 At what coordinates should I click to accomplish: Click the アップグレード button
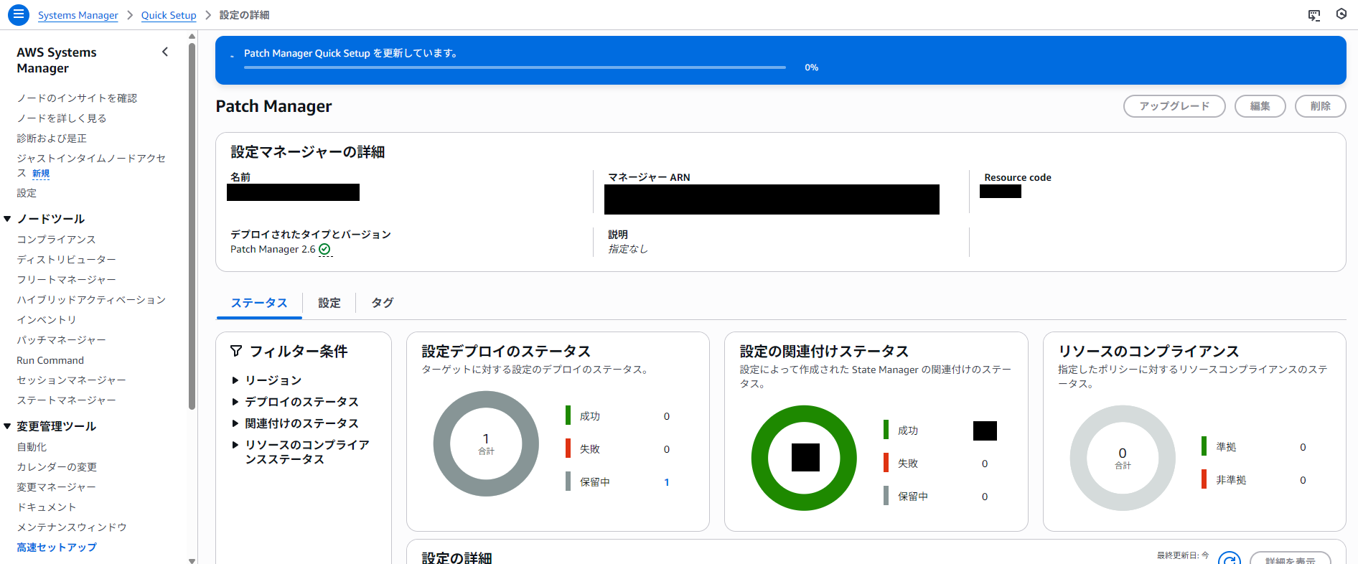click(1174, 106)
